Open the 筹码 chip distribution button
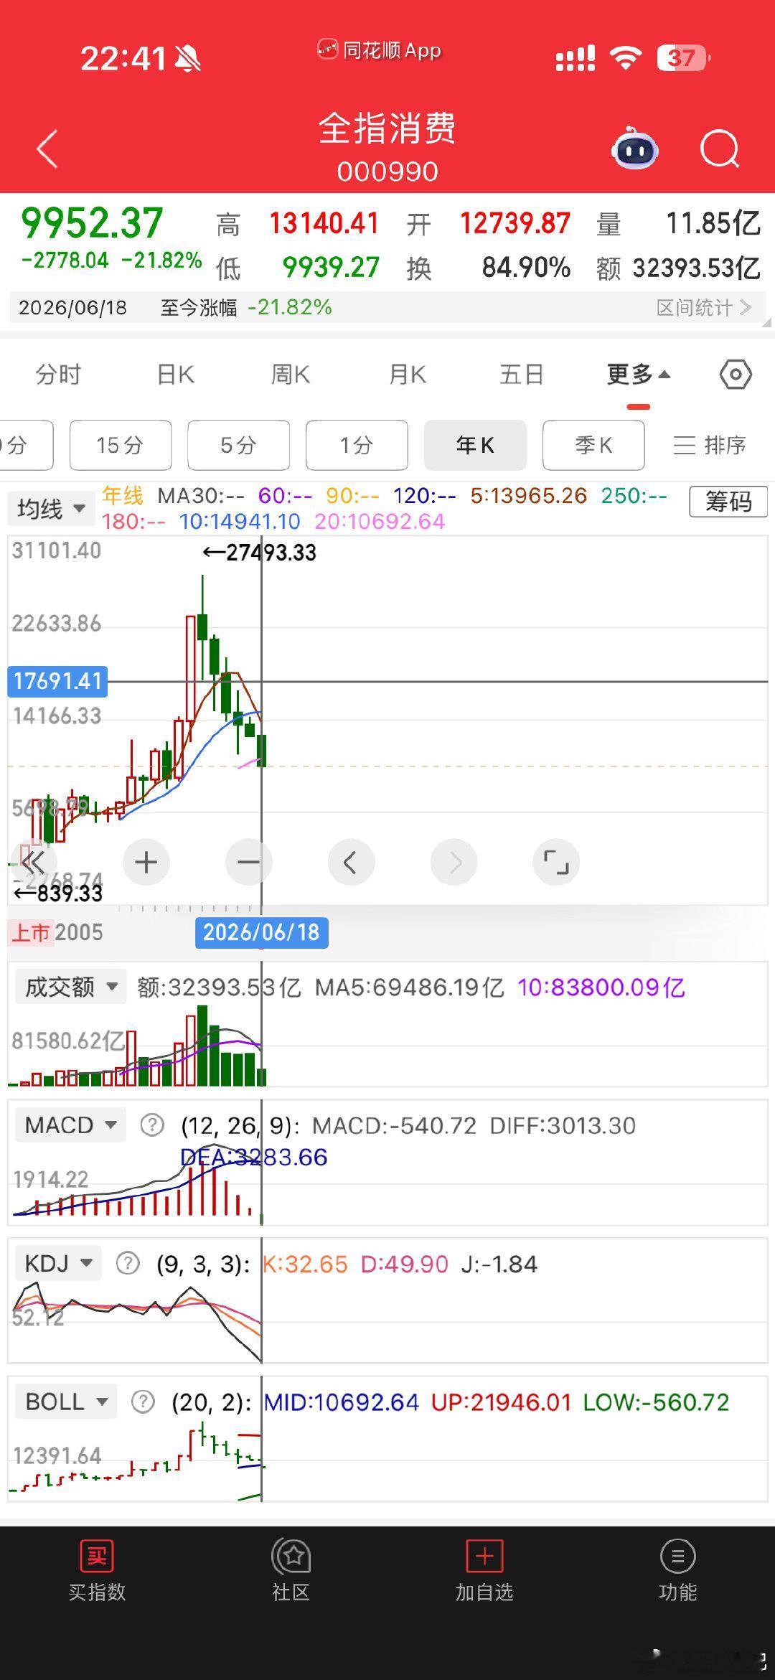The image size is (775, 1680). coord(728,502)
